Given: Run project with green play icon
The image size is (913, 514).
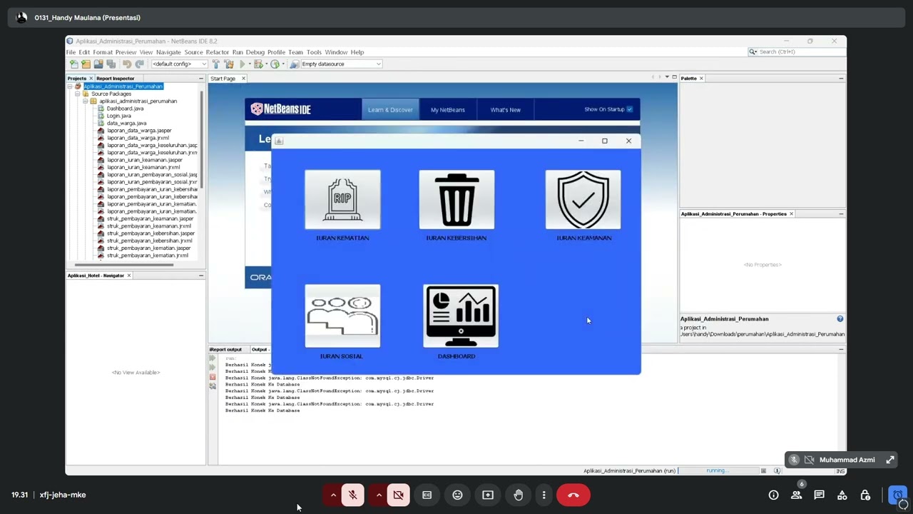Looking at the screenshot, I should click(243, 64).
